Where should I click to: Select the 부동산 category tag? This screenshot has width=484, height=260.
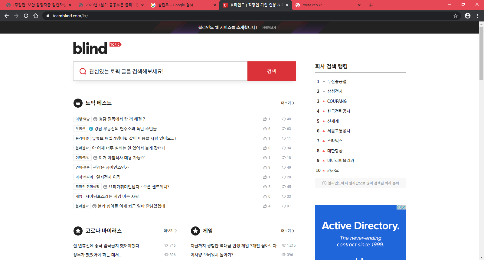80,129
